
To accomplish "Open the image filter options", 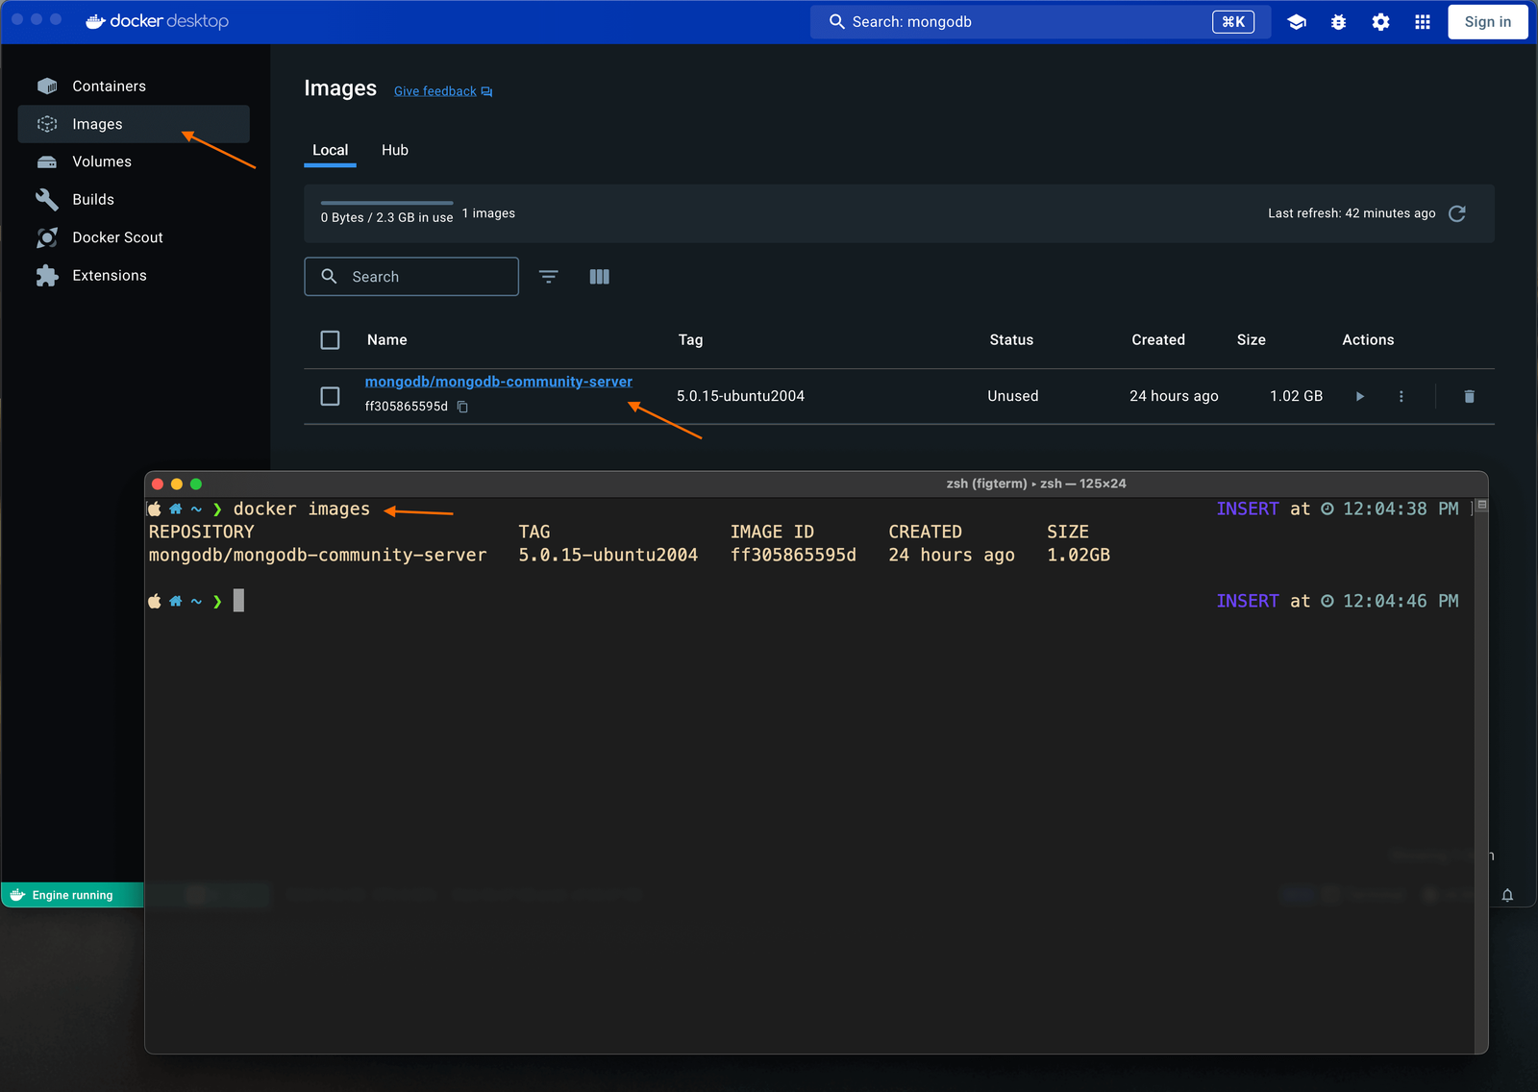I will (x=548, y=276).
